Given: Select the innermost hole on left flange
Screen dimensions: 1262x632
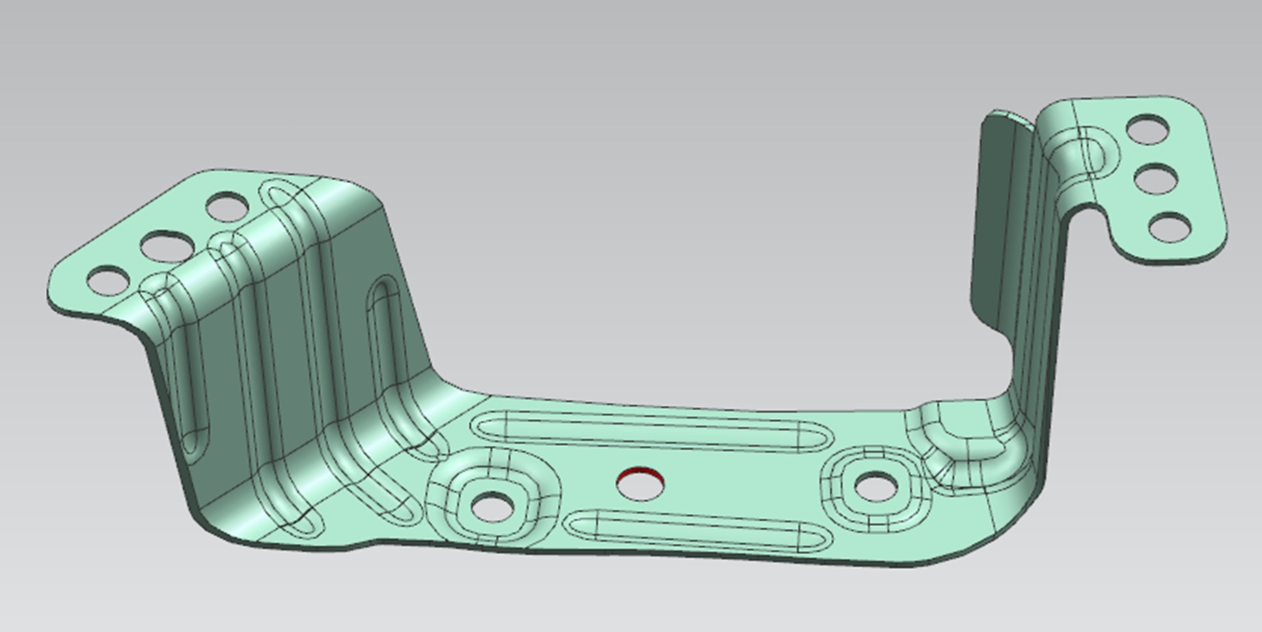Looking at the screenshot, I should coord(227,206).
